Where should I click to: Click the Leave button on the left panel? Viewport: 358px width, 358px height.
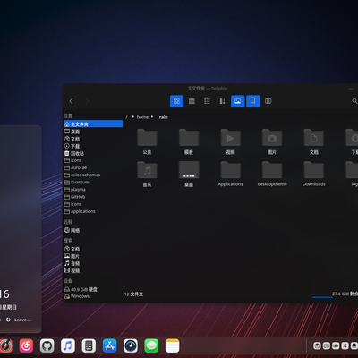pyautogui.click(x=19, y=320)
